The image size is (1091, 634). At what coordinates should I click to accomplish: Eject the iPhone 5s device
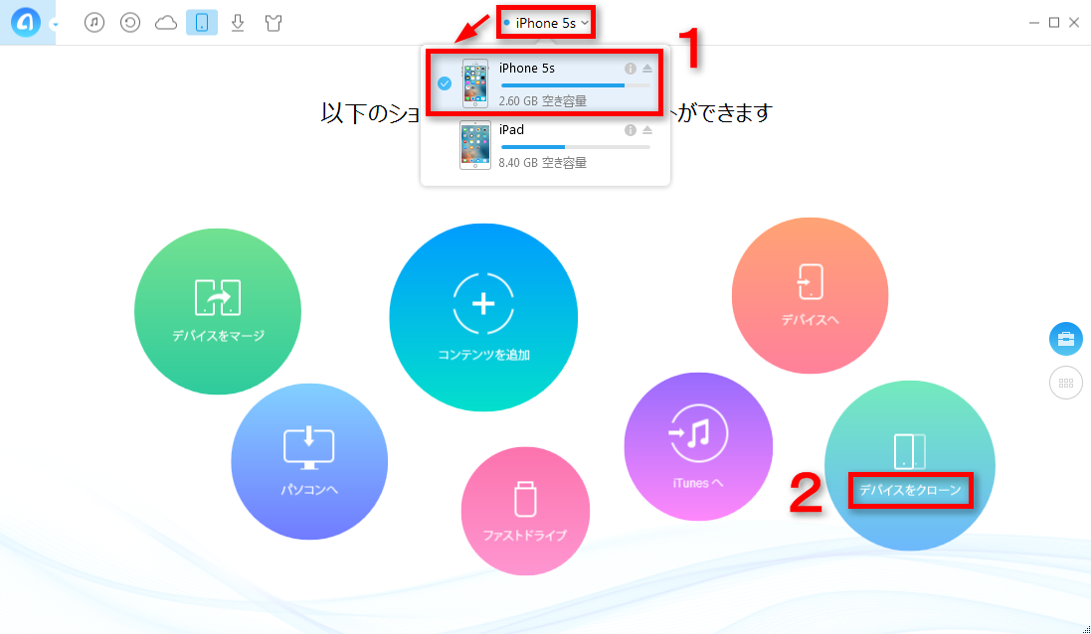point(647,69)
